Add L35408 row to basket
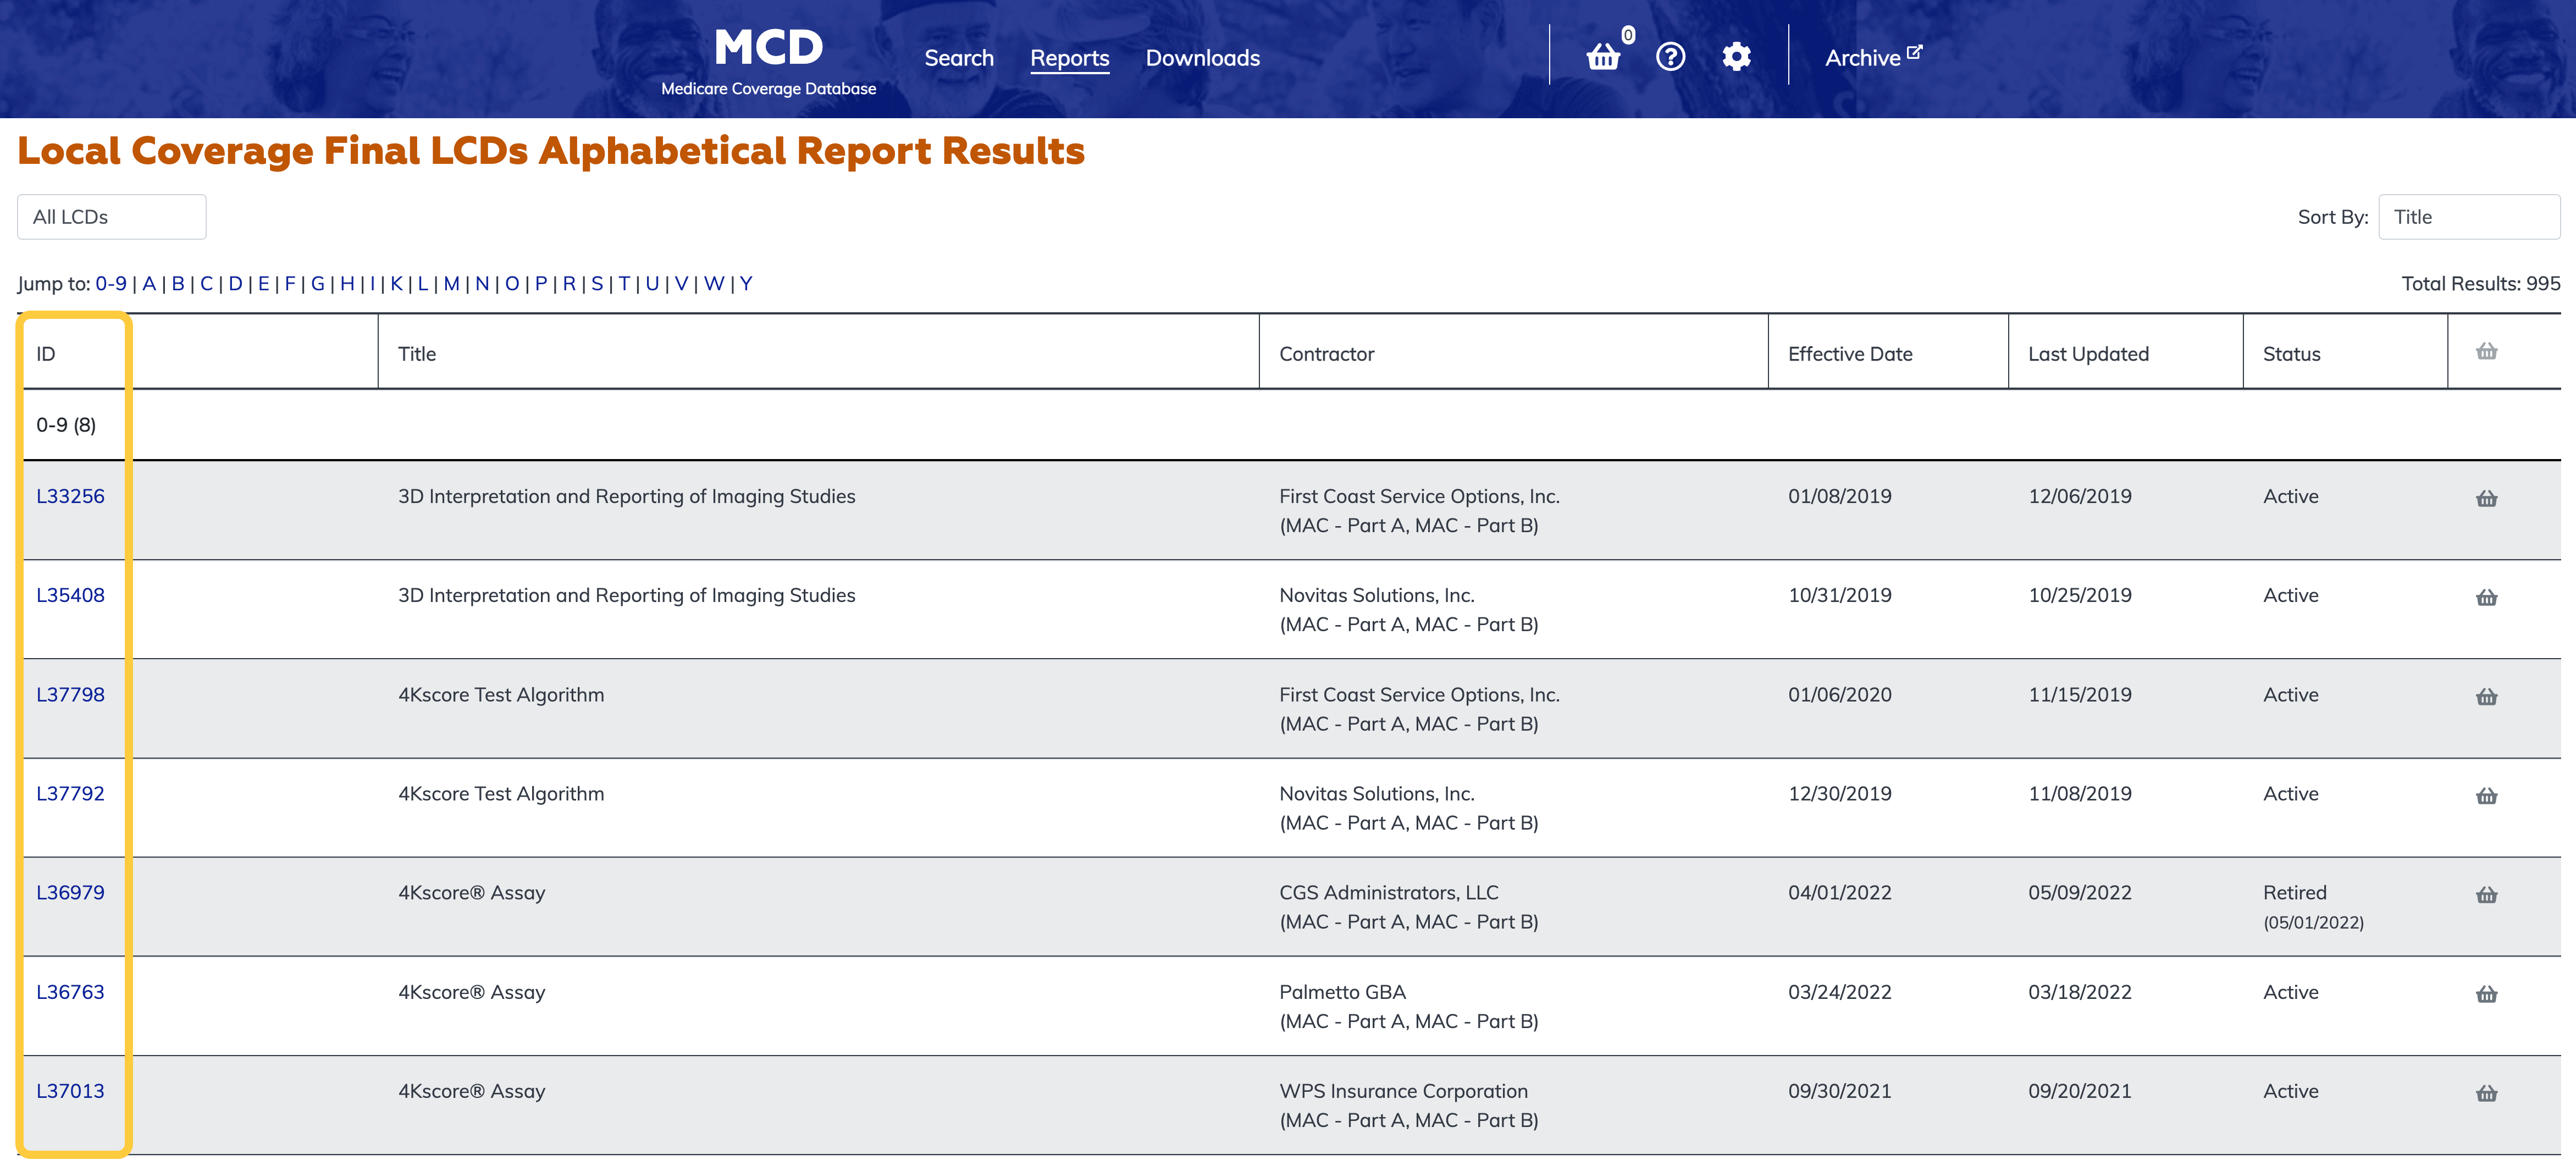The image size is (2576, 1171). click(x=2486, y=597)
